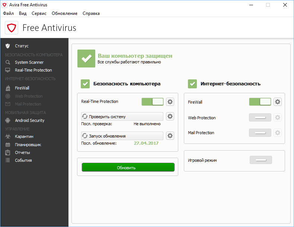This screenshot has height=227, width=294.
Task: Toggle the Real-Time Protection switch
Action: pos(153,102)
